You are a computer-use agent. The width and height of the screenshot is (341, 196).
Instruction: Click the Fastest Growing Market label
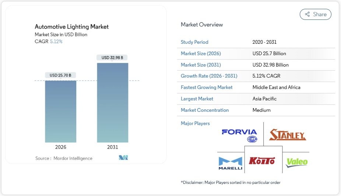coord(207,88)
